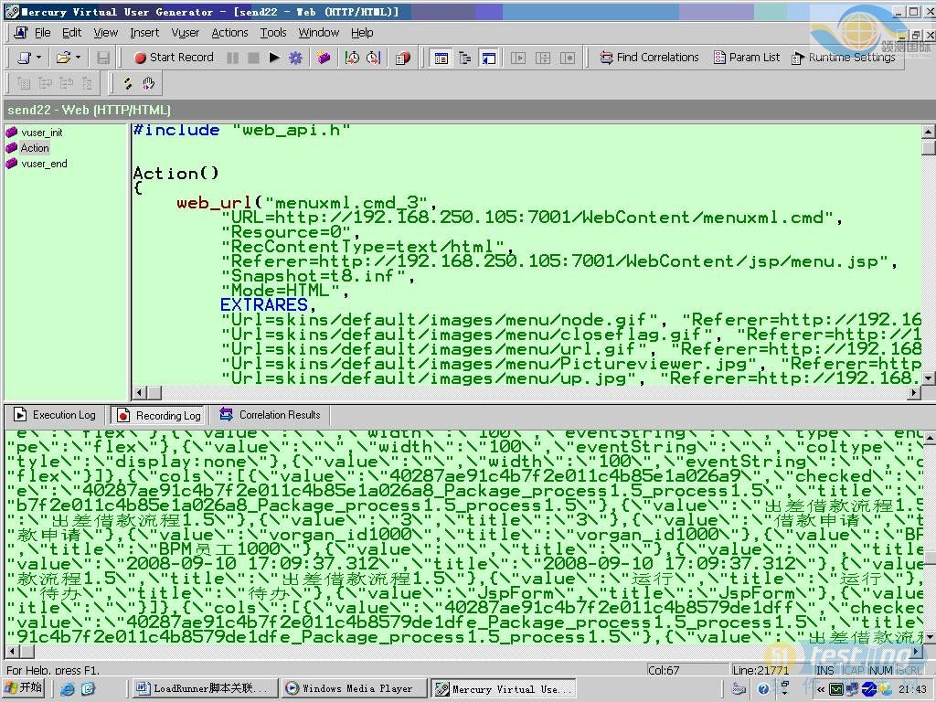Switch to Windows Media Player in the taskbar
936x702 pixels.
click(x=349, y=688)
